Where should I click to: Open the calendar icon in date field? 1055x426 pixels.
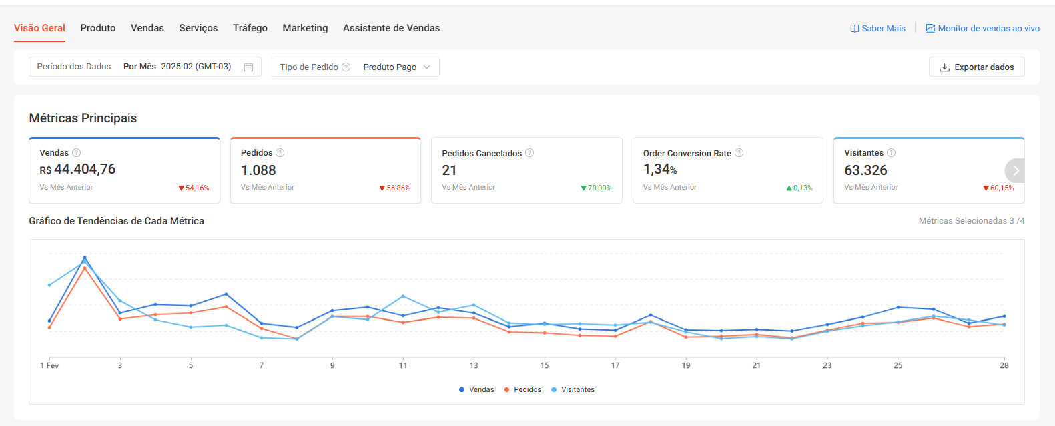(249, 67)
